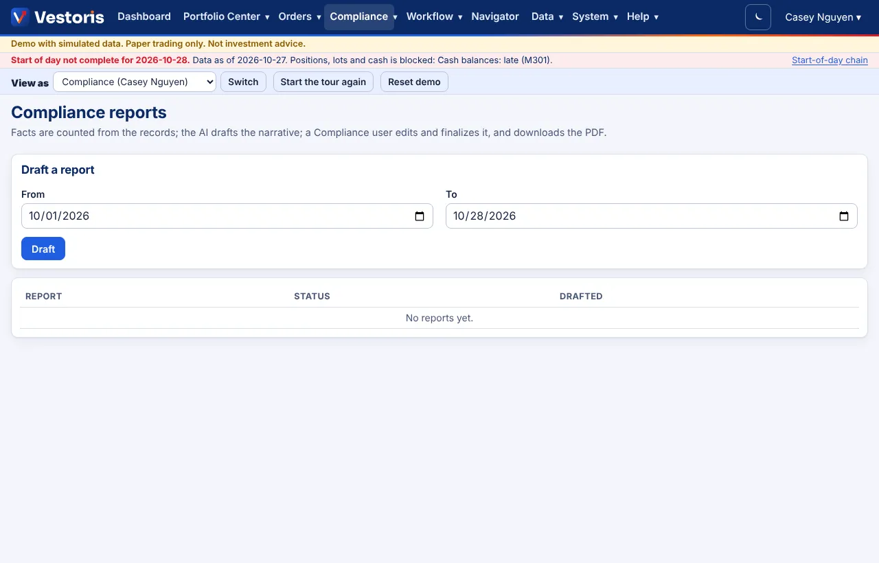879x563 pixels.
Task: Click the 'Draft a report' heading
Action: pos(58,170)
